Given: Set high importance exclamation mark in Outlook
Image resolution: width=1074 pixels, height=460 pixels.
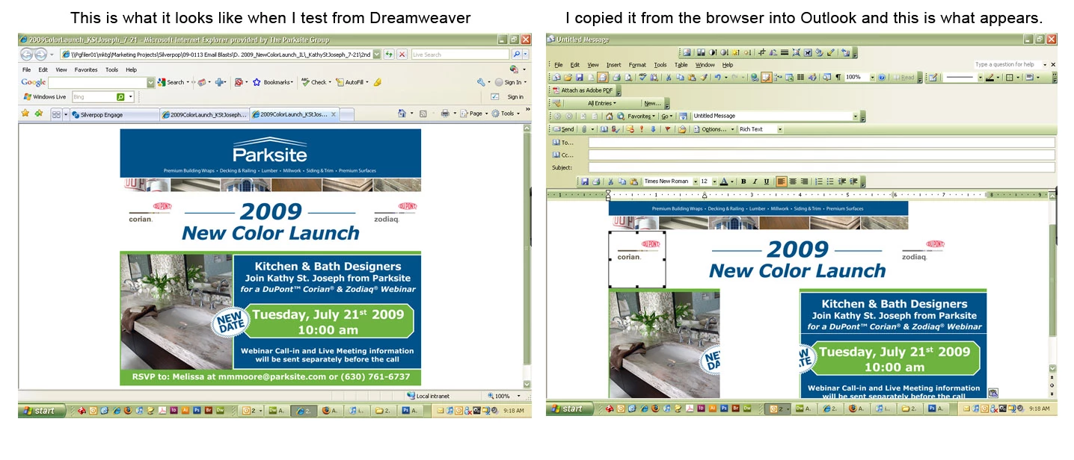Looking at the screenshot, I should tap(642, 129).
